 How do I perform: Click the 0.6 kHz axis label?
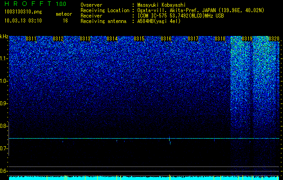coord(4,171)
